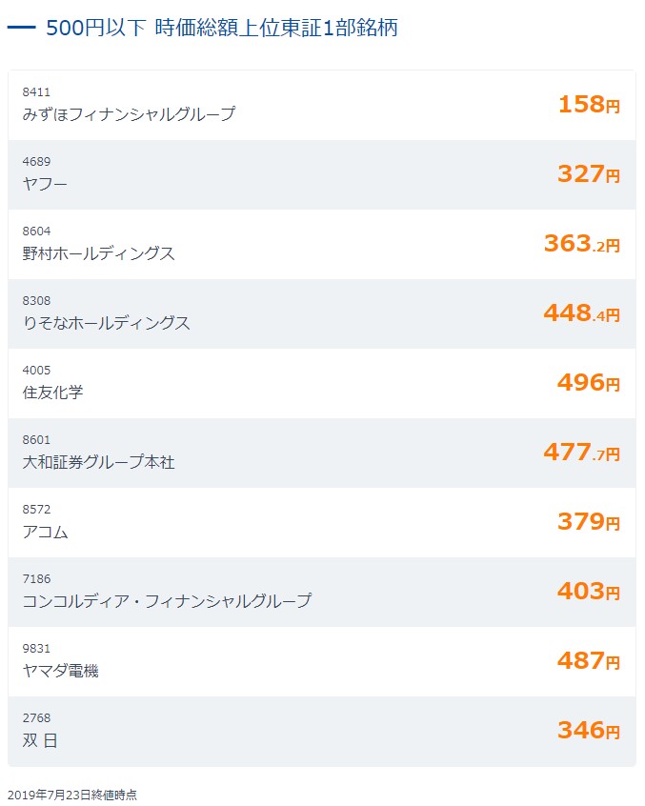This screenshot has width=645, height=806.
Task: Select 大和証券グループ本社 entry
Action: click(x=98, y=462)
